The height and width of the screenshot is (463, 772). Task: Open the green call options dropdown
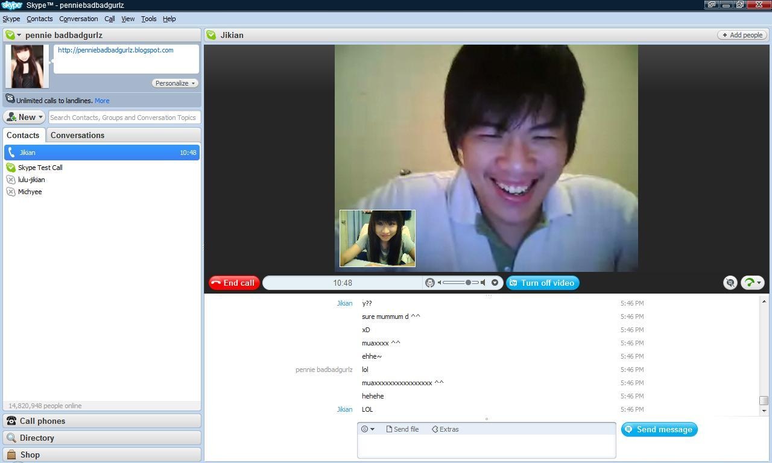click(752, 283)
